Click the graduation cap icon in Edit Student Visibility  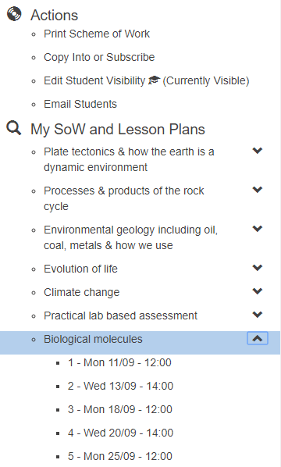coord(154,80)
